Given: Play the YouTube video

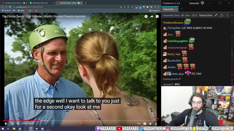Looking at the screenshot, I should coord(6,124).
